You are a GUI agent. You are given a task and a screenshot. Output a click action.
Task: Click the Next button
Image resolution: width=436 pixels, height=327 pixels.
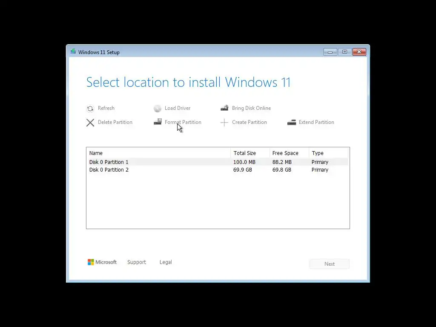[x=330, y=264]
